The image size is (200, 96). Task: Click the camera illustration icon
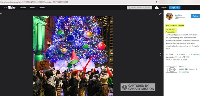click(x=171, y=69)
